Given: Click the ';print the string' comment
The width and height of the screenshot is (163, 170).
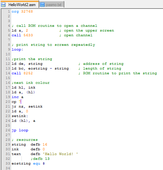Looking at the screenshot, I should tap(32, 59).
